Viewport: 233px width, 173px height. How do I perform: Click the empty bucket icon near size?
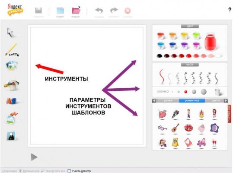[x=218, y=92]
